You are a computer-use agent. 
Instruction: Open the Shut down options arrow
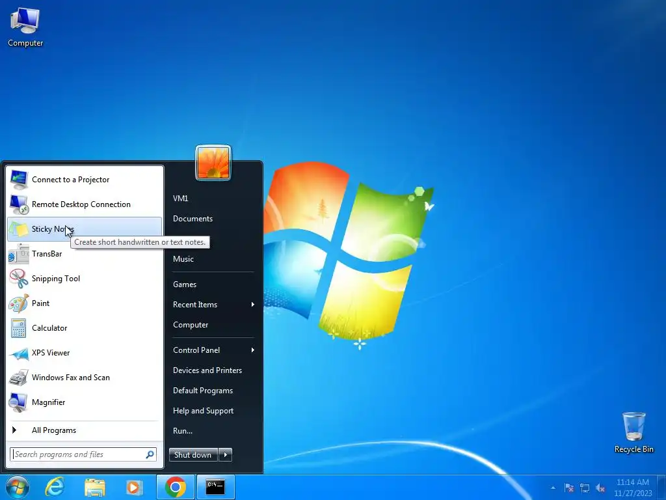pyautogui.click(x=226, y=454)
